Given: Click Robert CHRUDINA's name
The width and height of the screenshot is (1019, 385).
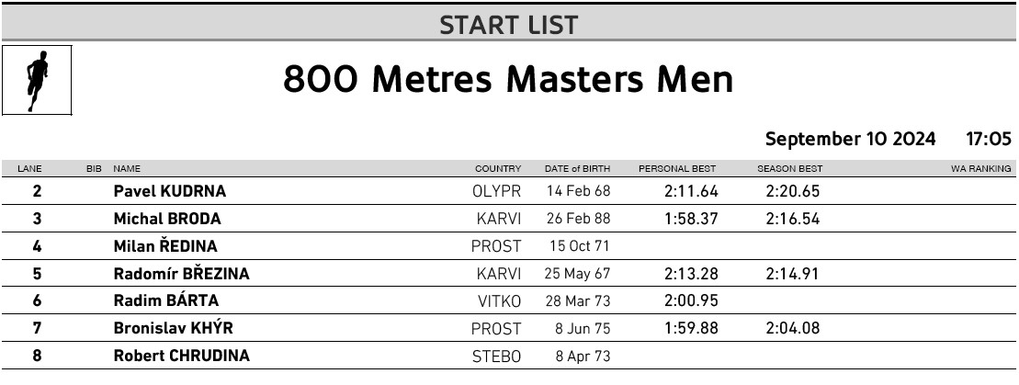Looking at the screenshot, I should 181,356.
